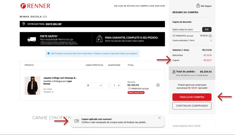Click the VANTAGENS PRA VOCÊ heading
The height and width of the screenshot is (135, 235).
click(x=186, y=126)
